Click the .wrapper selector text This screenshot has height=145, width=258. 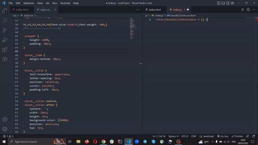click(29, 36)
